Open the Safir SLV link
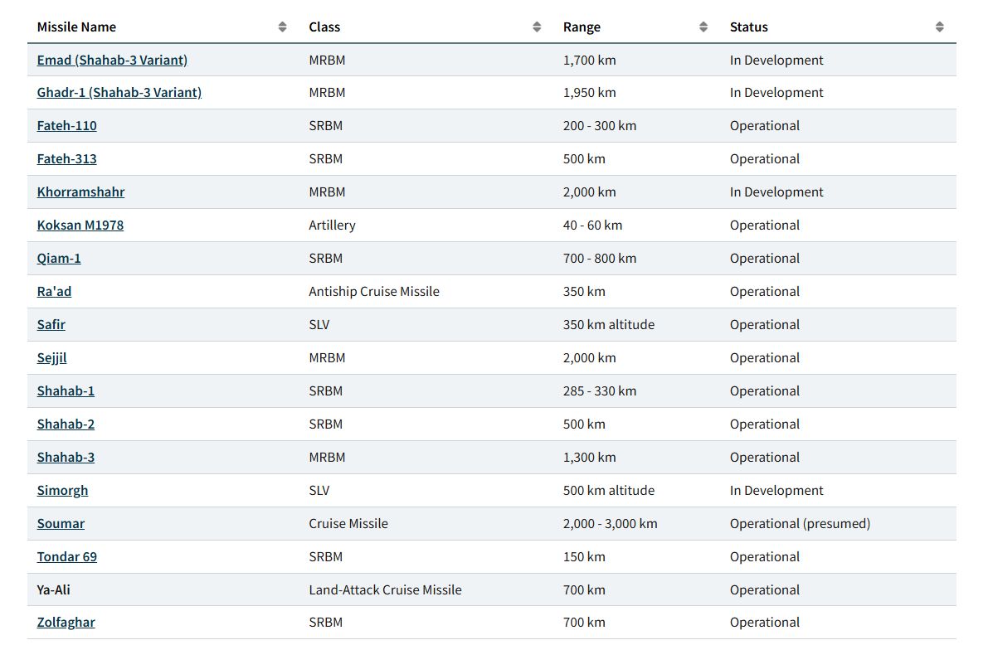 pos(51,325)
